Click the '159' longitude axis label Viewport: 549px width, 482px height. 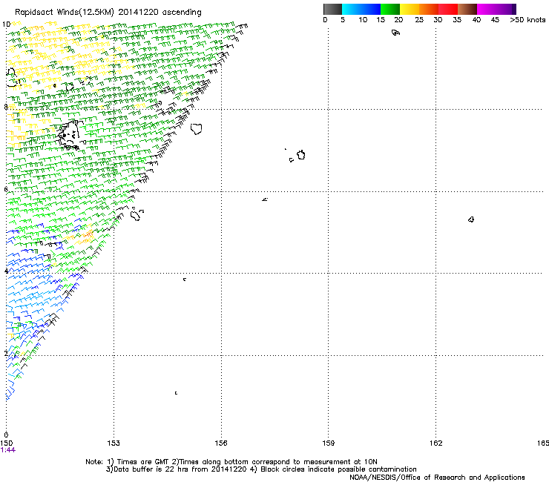click(x=329, y=443)
